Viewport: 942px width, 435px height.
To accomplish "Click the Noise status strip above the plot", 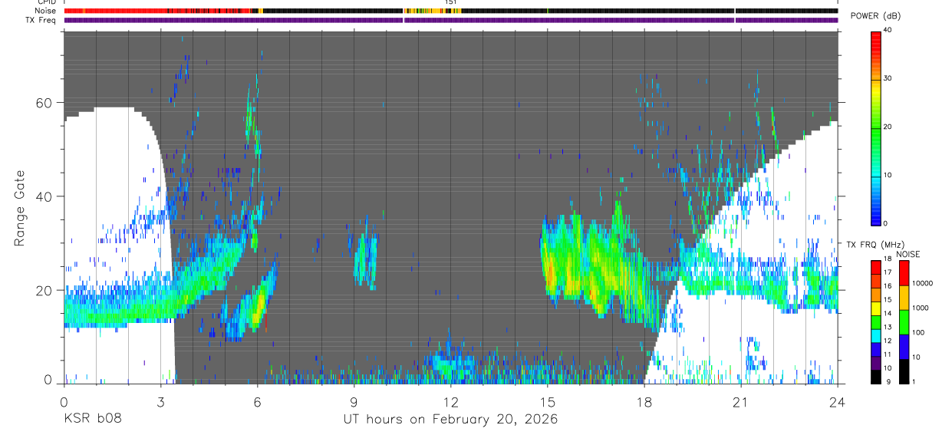I will tap(451, 11).
